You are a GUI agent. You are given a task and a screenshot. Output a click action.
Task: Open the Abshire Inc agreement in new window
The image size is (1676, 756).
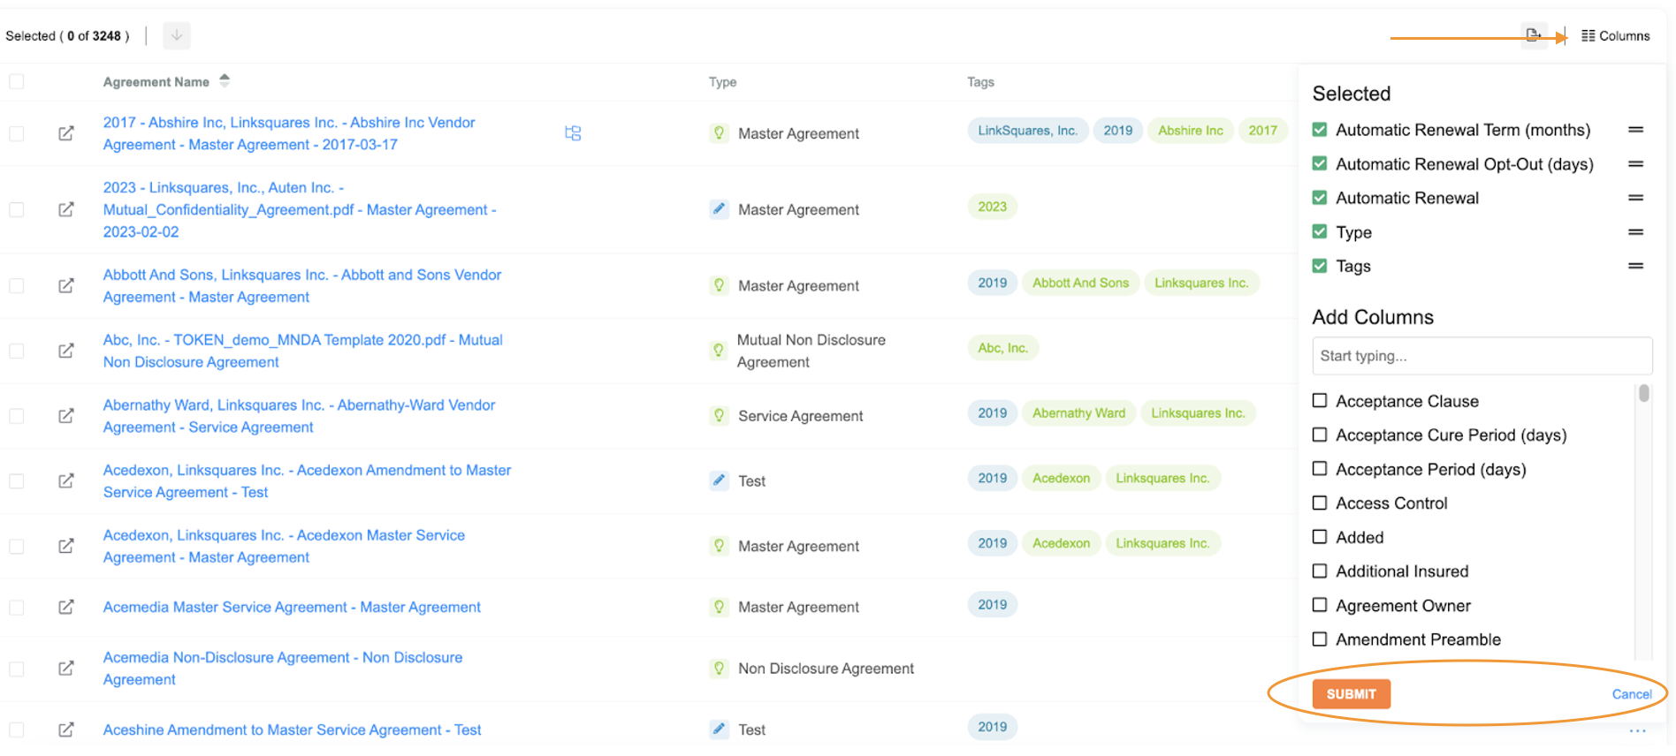point(66,133)
